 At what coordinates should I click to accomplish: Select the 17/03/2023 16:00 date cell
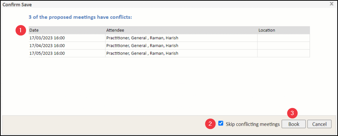pyautogui.click(x=67, y=38)
